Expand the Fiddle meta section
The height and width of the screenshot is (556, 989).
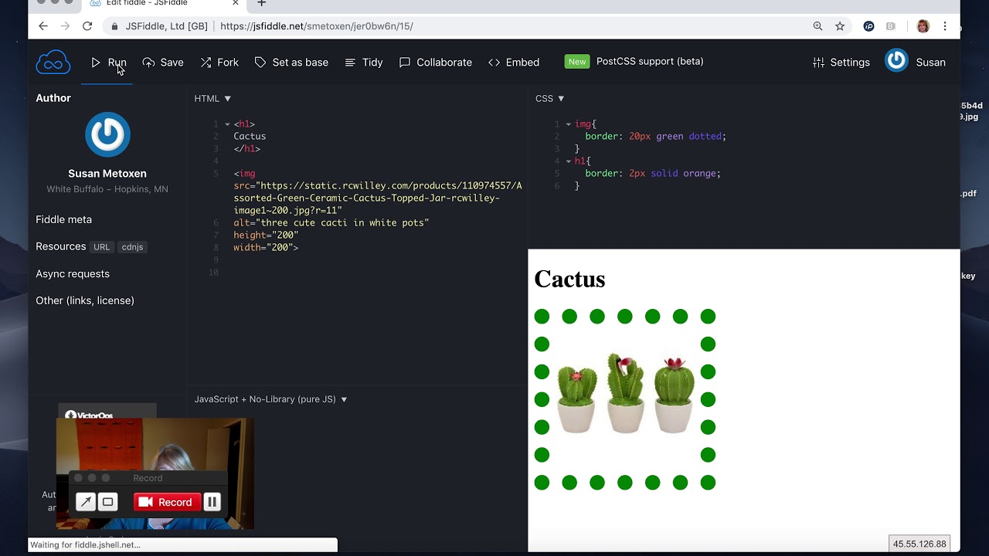[63, 219]
